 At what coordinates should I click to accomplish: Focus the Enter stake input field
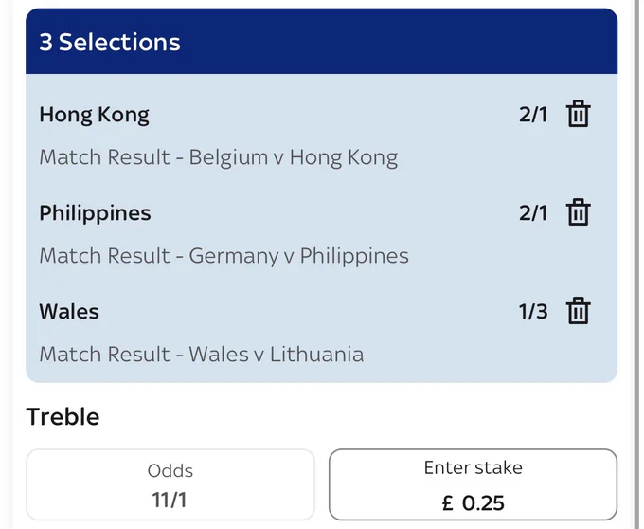(474, 484)
